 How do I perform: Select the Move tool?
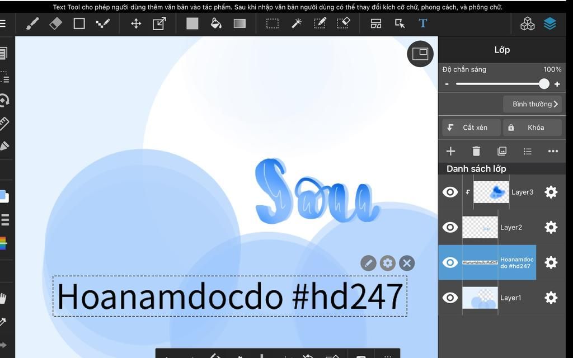pyautogui.click(x=136, y=23)
